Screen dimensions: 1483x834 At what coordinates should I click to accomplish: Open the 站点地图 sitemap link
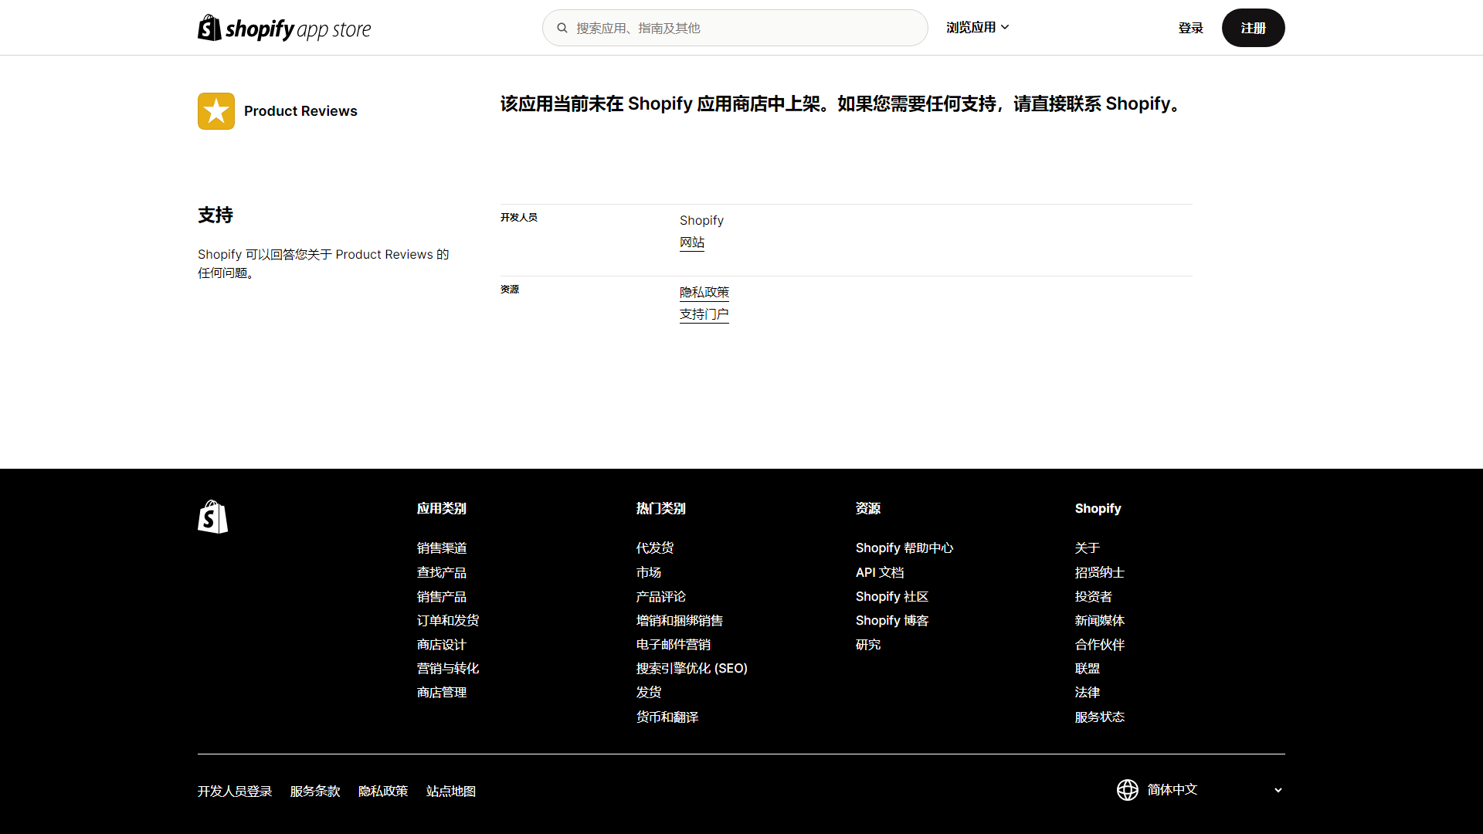coord(450,791)
